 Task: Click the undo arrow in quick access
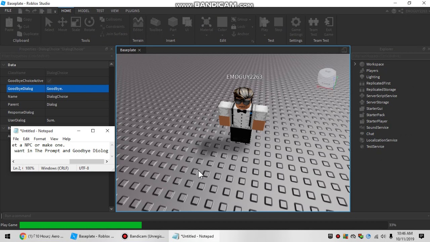pyautogui.click(x=28, y=11)
